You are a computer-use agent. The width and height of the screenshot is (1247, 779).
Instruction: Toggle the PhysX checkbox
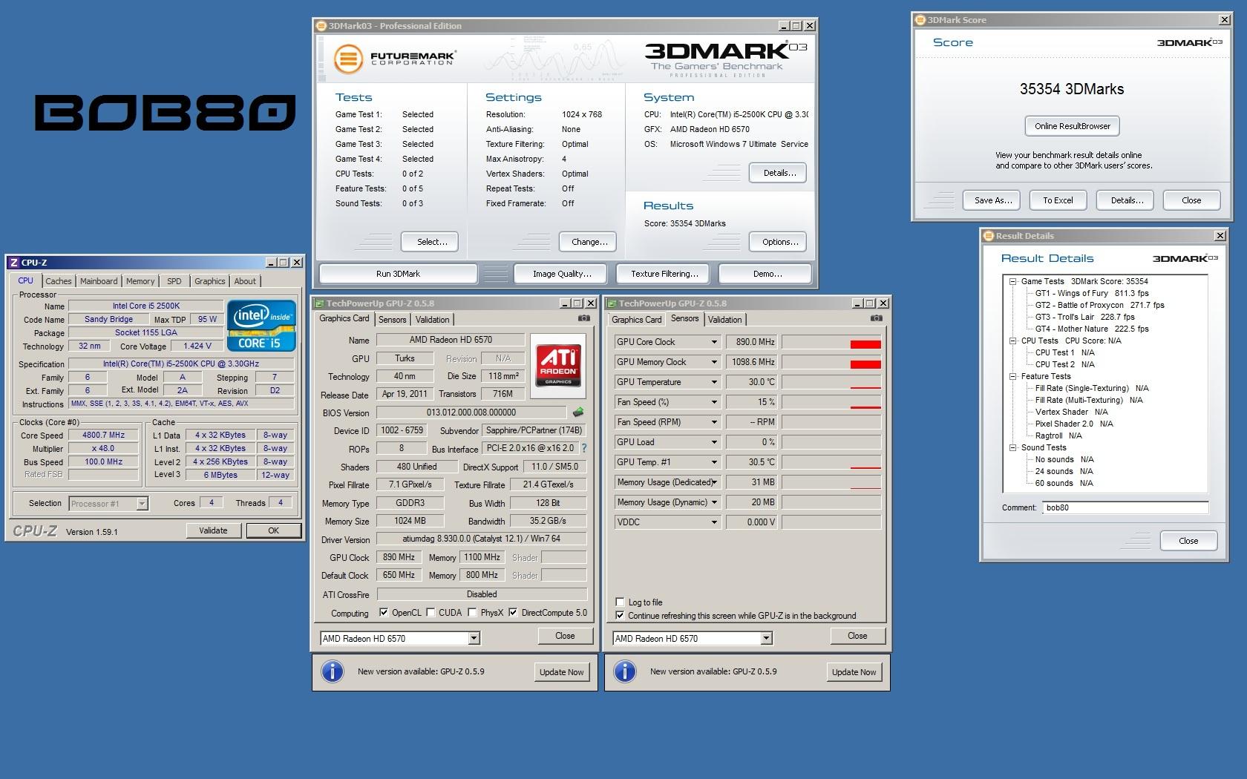point(472,613)
